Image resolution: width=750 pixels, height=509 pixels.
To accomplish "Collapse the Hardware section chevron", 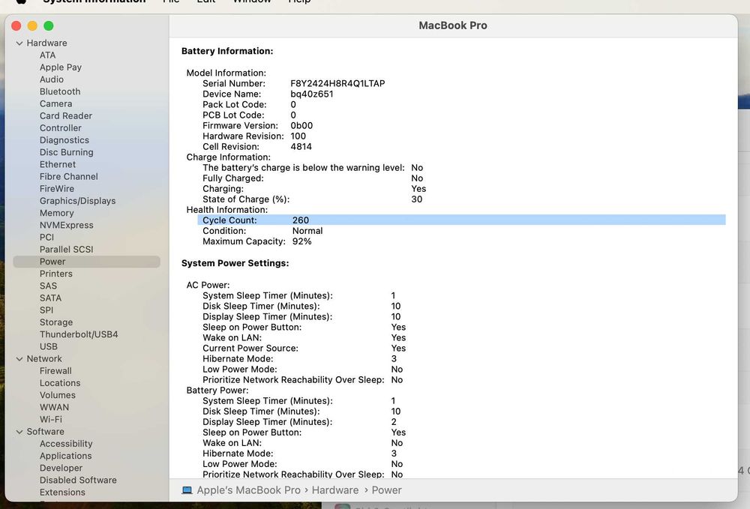I will [19, 43].
